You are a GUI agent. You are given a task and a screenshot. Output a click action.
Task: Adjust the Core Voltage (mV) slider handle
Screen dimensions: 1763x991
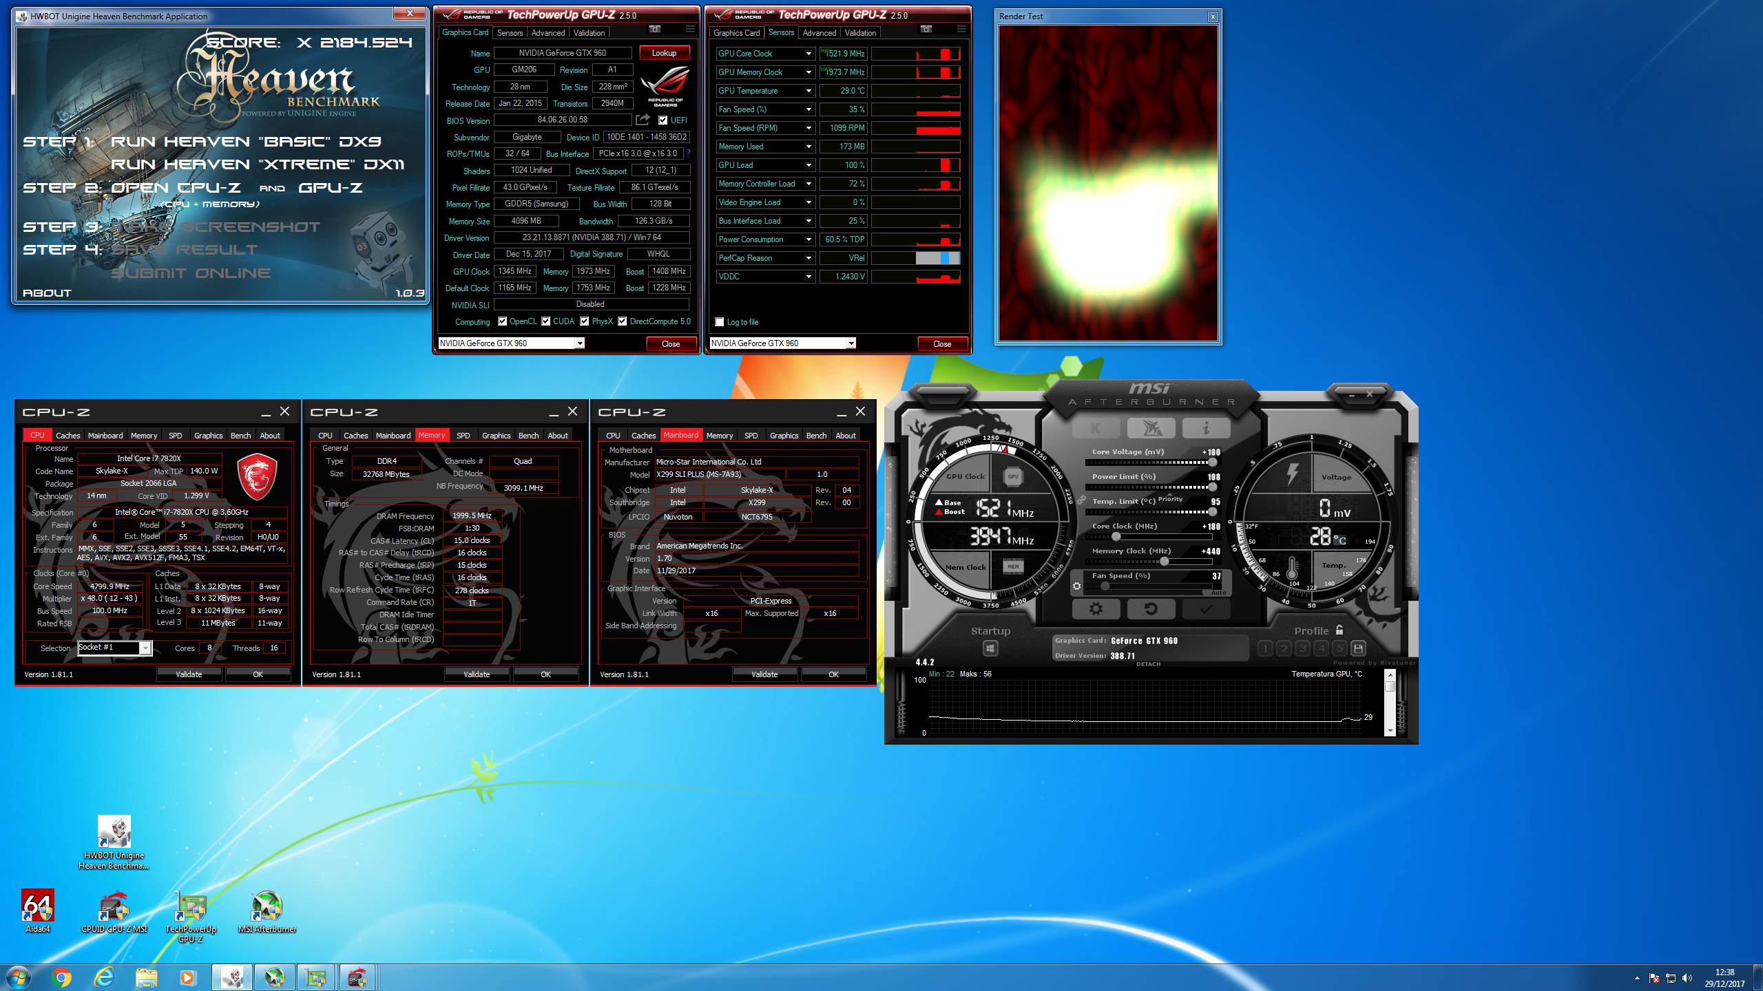[1212, 462]
